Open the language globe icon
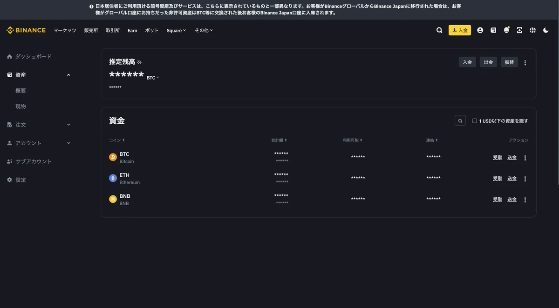The width and height of the screenshot is (559, 308). click(532, 30)
